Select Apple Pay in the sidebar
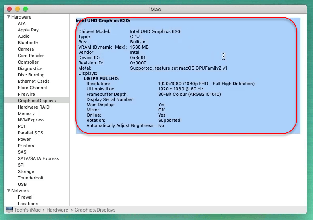The image size is (313, 220). pyautogui.click(x=28, y=30)
